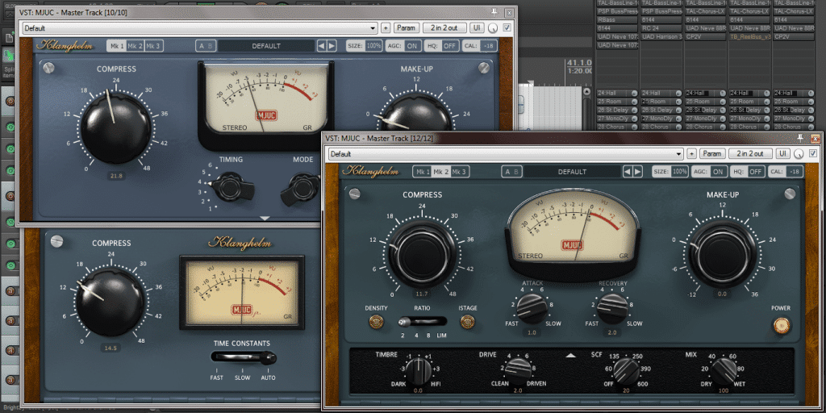Screen dimensions: 826x413
Task: Toggle the ISTAGE button in the Mk 2 window
Action: pos(467,321)
